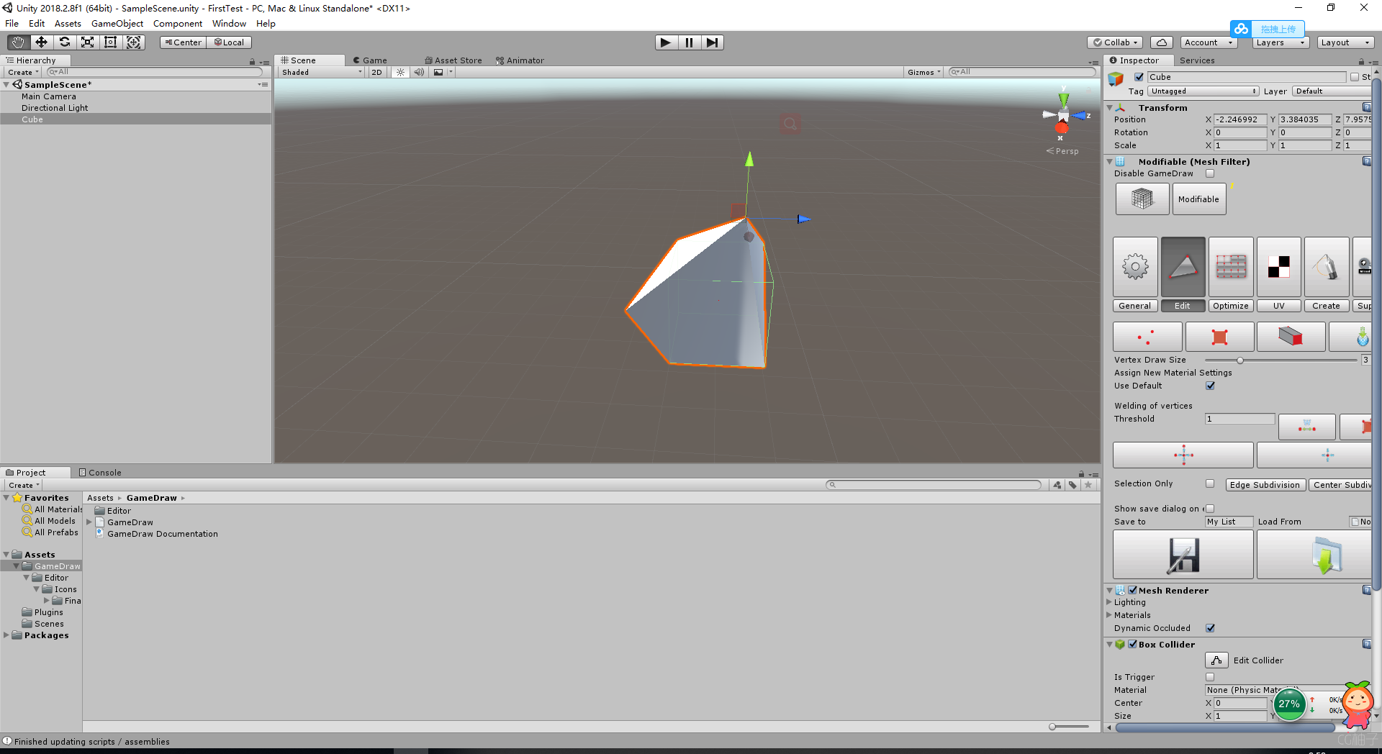Image resolution: width=1382 pixels, height=754 pixels.
Task: Switch to the Console tab
Action: coord(99,473)
